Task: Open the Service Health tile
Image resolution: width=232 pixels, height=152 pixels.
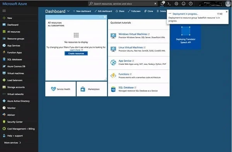Action: coord(61,89)
